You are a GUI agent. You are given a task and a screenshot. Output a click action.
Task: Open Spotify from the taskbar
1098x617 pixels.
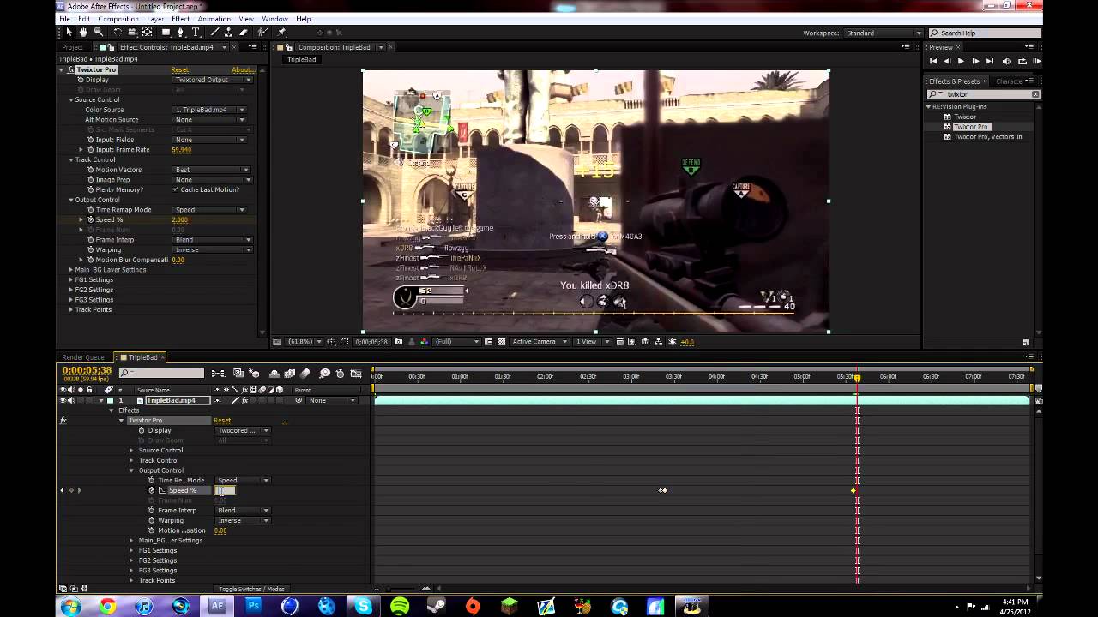click(x=400, y=606)
